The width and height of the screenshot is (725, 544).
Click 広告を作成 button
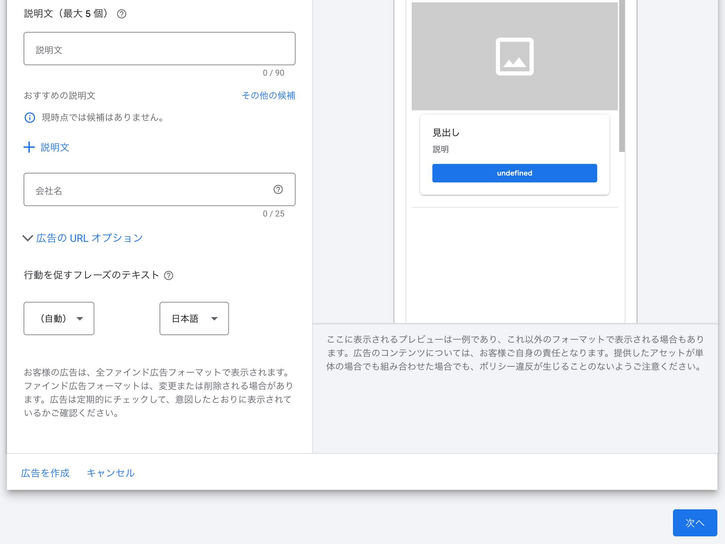(45, 473)
